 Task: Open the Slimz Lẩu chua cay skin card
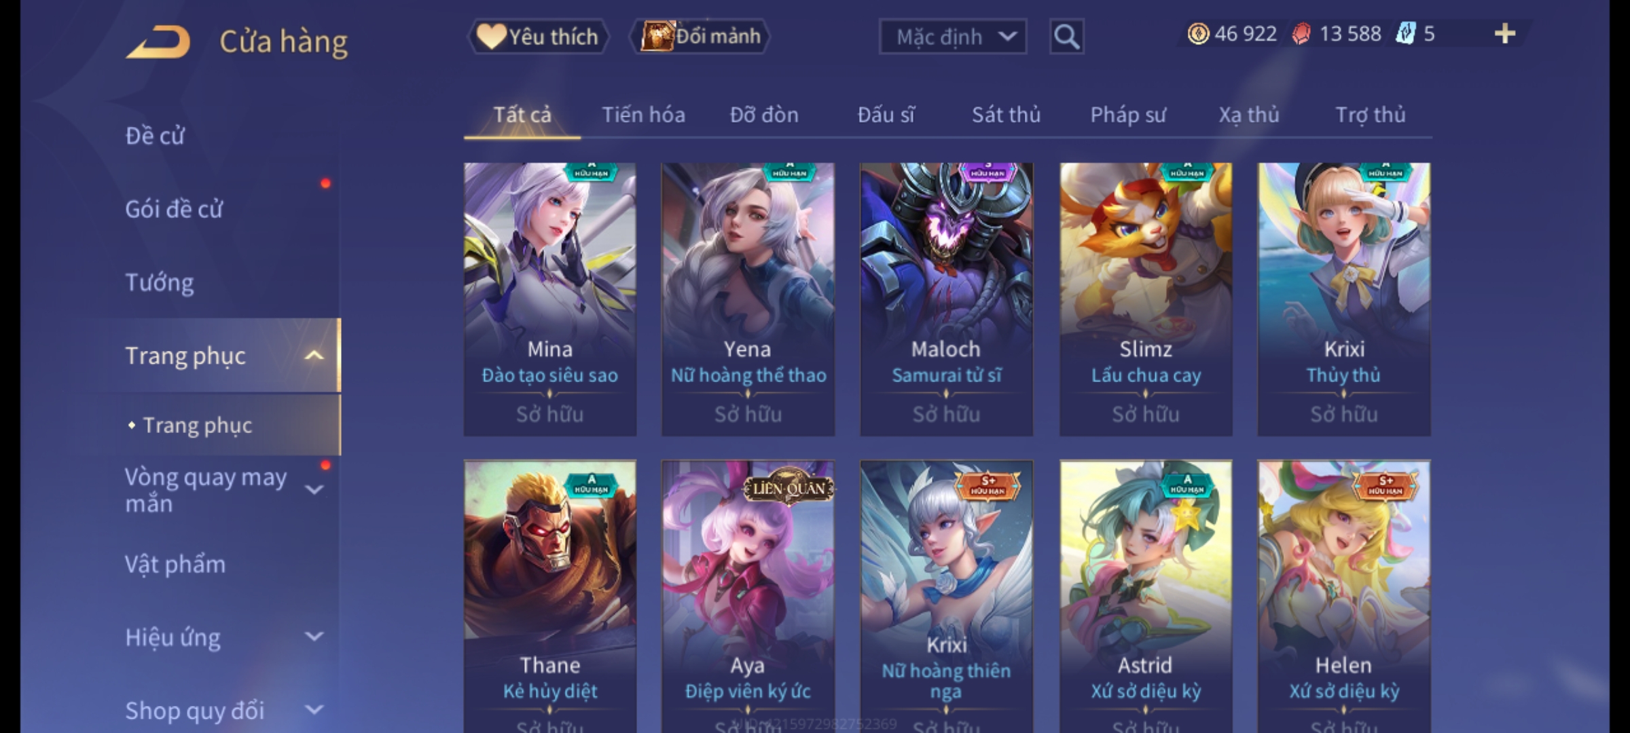coord(1146,299)
